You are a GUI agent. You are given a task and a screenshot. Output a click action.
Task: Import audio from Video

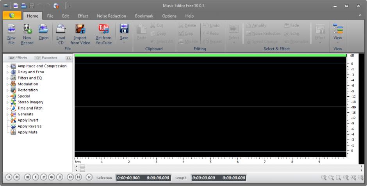80,35
